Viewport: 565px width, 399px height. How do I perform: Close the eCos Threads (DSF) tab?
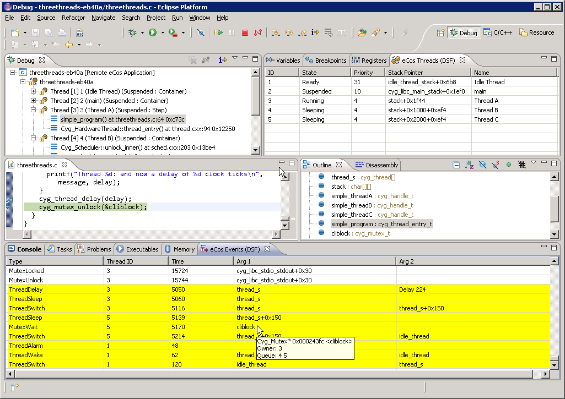tap(462, 60)
